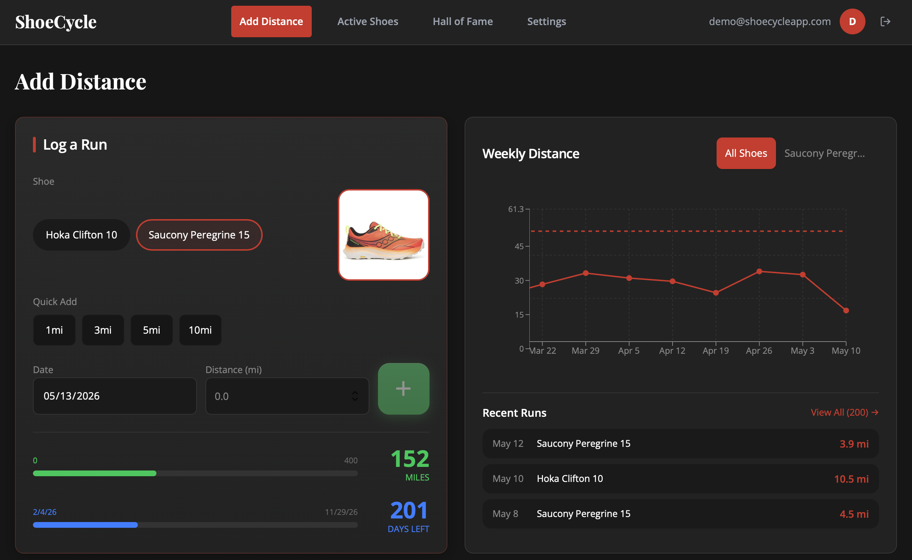Show All Shoes in weekly chart

(746, 153)
